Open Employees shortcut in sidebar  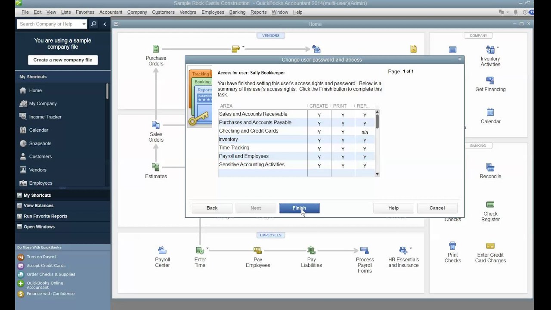click(40, 183)
